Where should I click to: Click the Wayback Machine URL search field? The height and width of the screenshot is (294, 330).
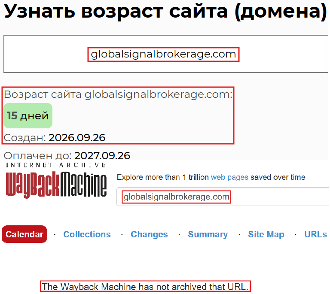tap(223, 197)
